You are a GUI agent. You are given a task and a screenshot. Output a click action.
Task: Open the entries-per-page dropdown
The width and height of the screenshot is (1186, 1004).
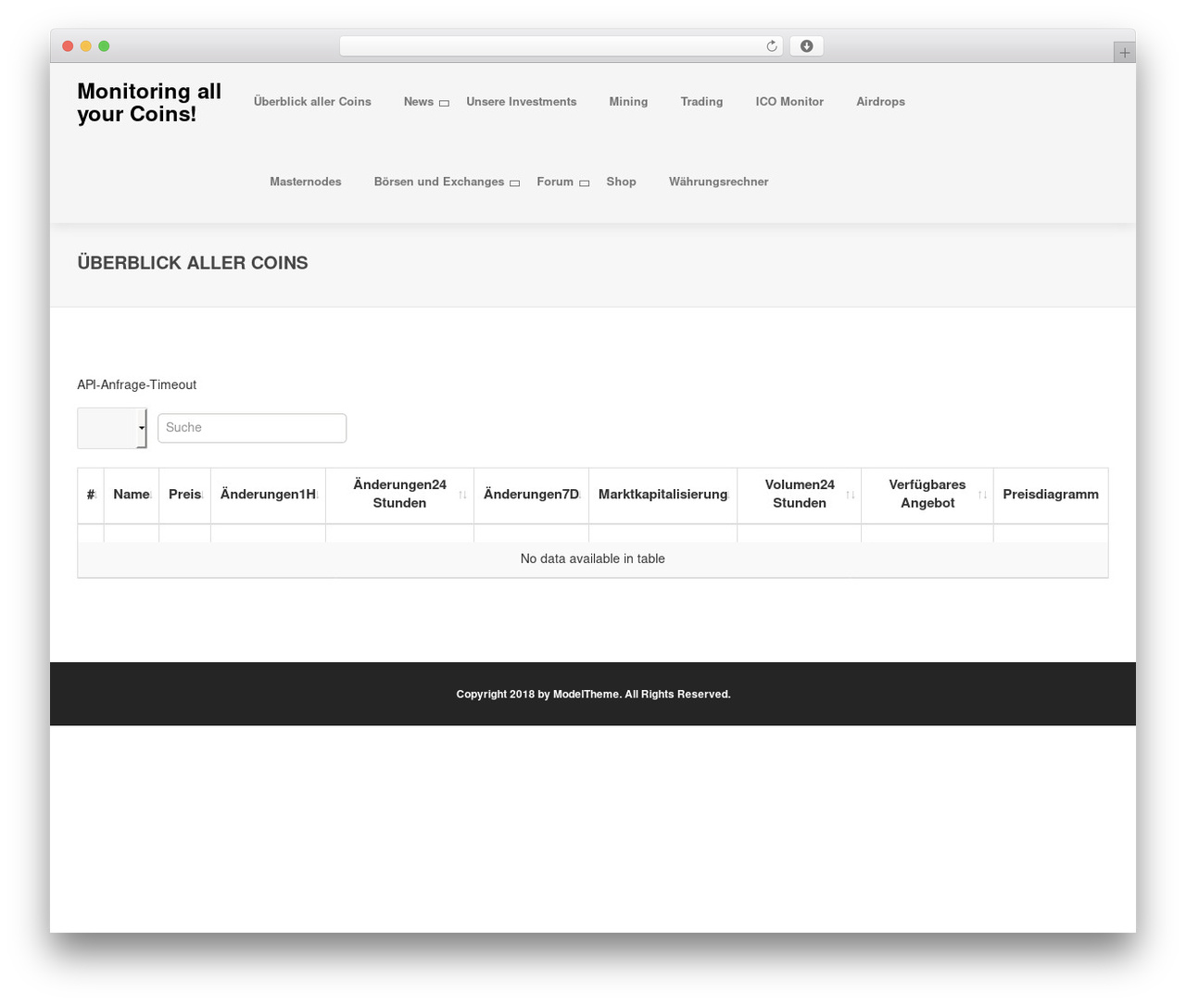(112, 428)
